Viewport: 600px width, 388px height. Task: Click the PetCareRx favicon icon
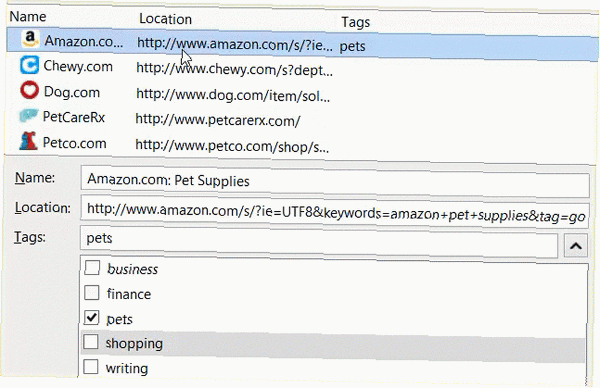29,116
